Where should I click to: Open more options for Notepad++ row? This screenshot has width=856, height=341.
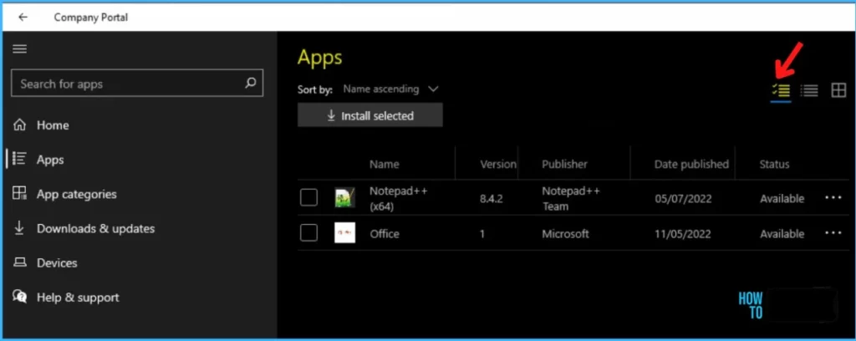click(833, 198)
